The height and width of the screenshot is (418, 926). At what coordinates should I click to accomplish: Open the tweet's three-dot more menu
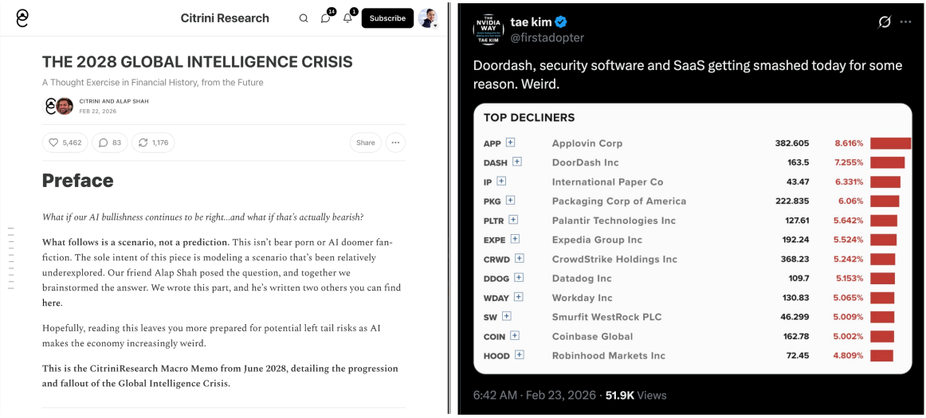(x=905, y=22)
